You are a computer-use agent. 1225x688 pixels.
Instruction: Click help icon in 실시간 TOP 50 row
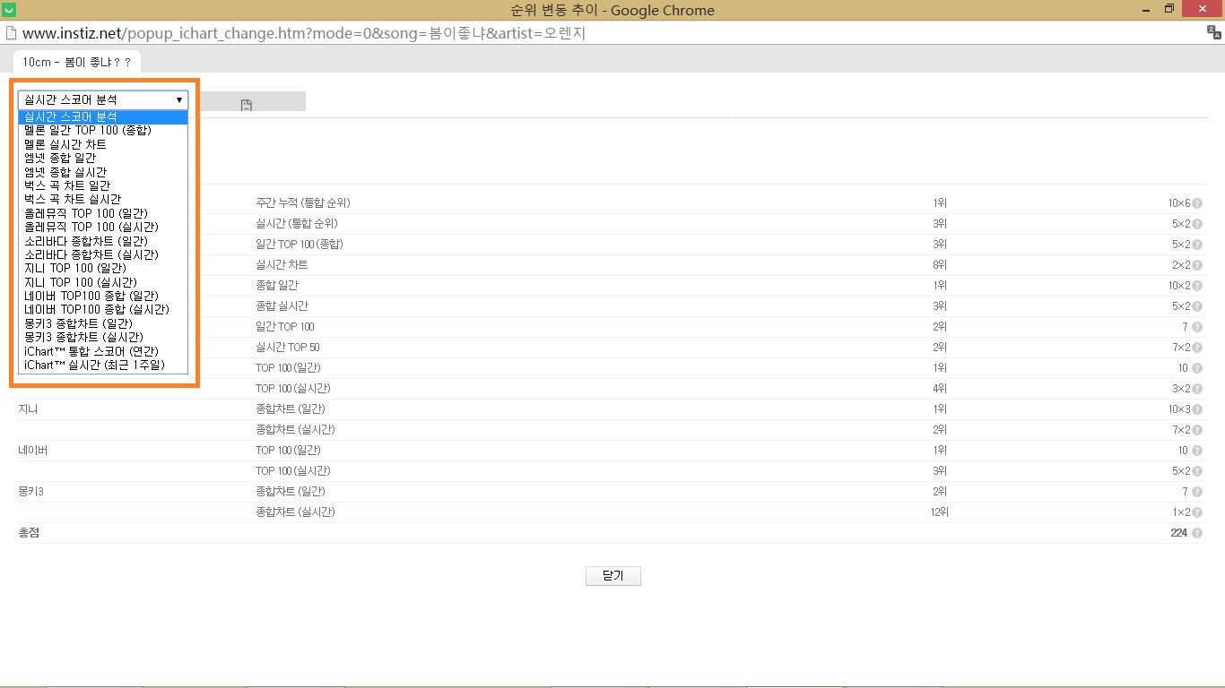[x=1197, y=348]
